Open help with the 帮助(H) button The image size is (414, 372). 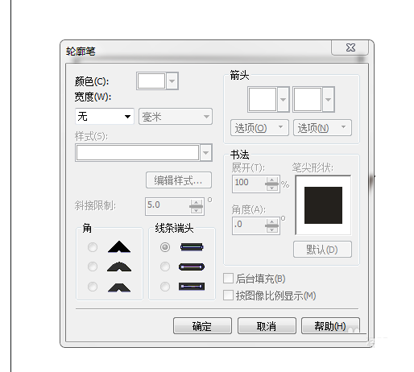click(330, 326)
